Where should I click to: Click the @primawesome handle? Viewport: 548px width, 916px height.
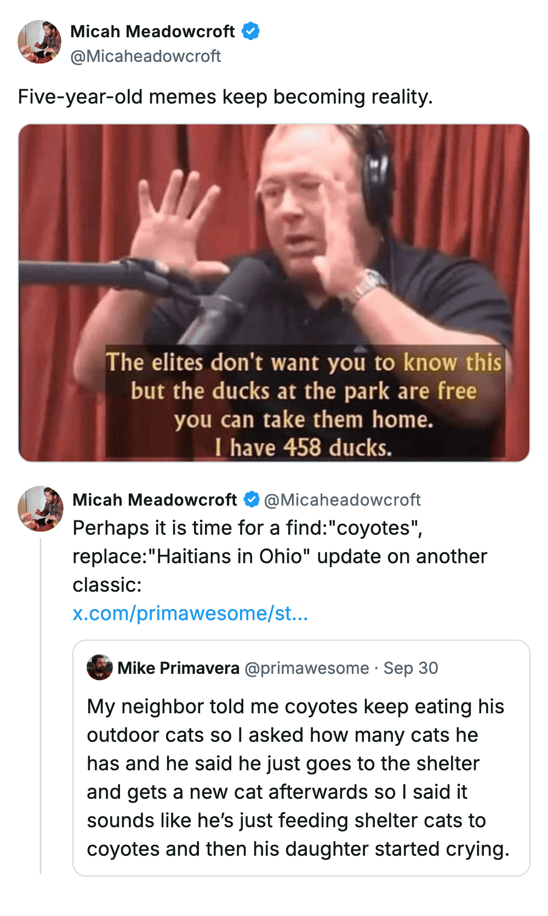[306, 668]
